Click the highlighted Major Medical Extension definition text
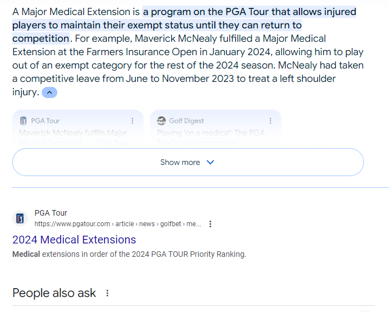 (x=249, y=12)
